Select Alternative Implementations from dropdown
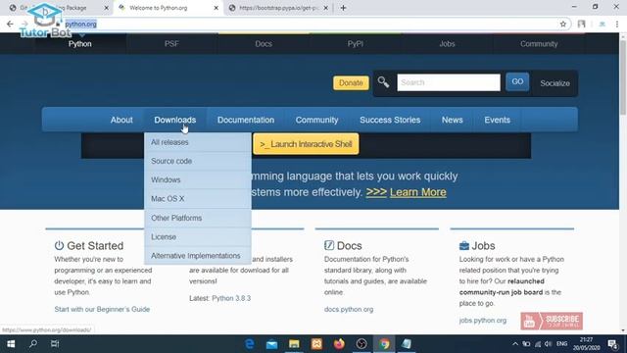The image size is (627, 353). coord(198,255)
